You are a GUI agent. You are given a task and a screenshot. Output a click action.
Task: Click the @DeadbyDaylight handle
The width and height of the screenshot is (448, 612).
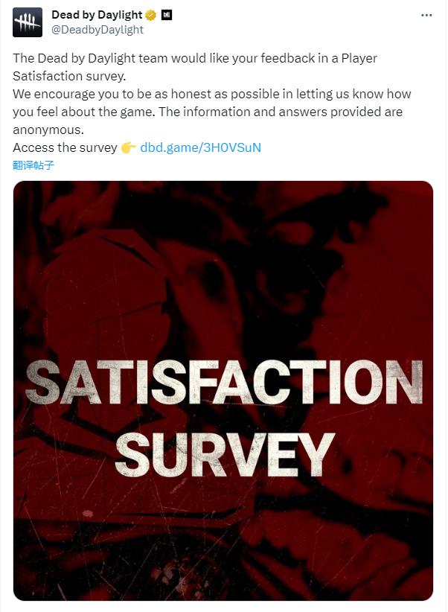97,30
